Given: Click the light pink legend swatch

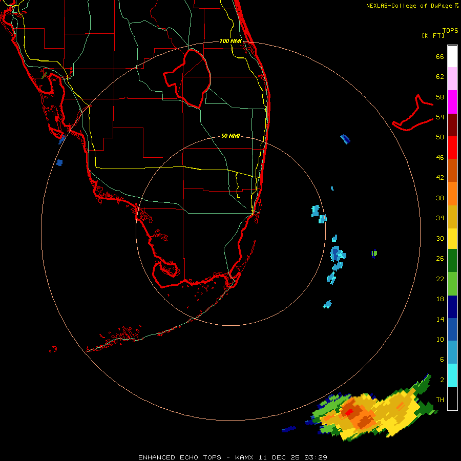Looking at the screenshot, I should point(452,79).
